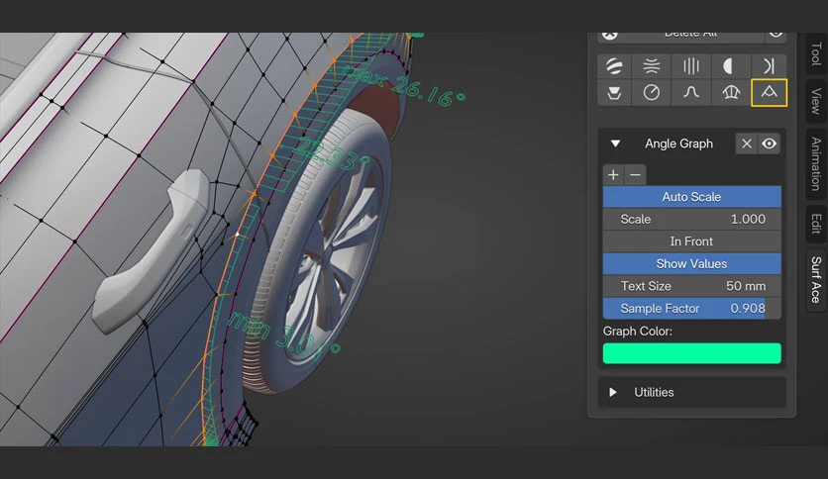
Task: Remove Angle Graph with X button
Action: pyautogui.click(x=746, y=144)
